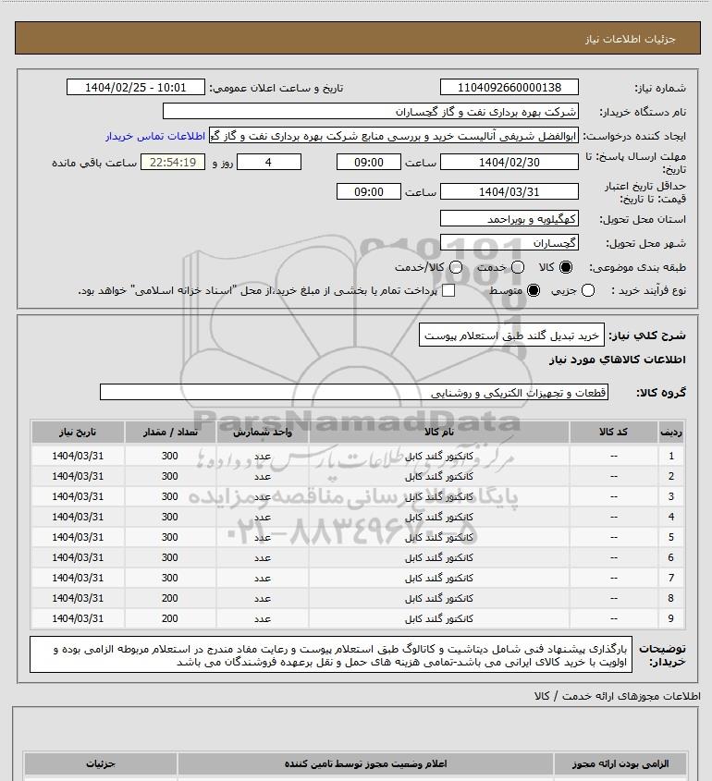Click the الزامی بودن ارائه مجوز column header
This screenshot has height=781, width=712.
tap(620, 763)
